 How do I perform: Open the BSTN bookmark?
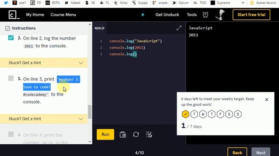click(x=52, y=3)
